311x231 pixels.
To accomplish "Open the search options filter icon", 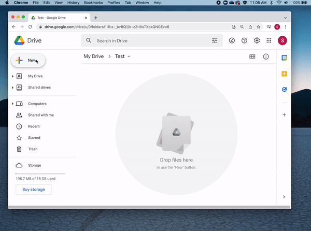I will pos(215,40).
